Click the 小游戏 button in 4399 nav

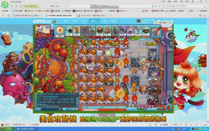tap(115, 21)
